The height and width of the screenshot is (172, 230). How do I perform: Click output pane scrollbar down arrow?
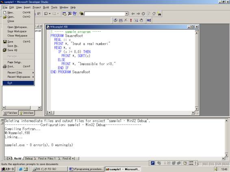click(x=226, y=155)
